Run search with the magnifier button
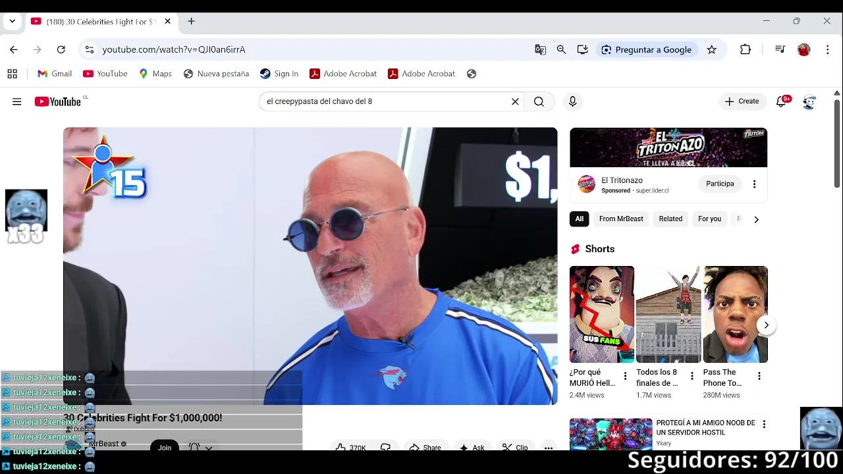The image size is (843, 474). [539, 101]
